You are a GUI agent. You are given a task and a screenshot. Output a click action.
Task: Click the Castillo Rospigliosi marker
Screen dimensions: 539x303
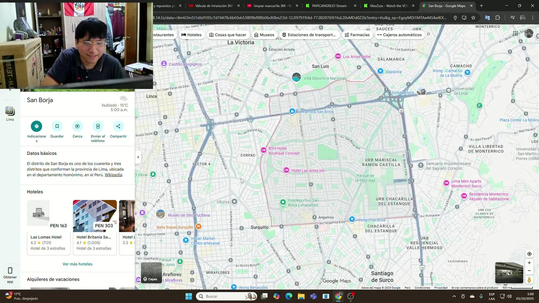(x=164, y=64)
